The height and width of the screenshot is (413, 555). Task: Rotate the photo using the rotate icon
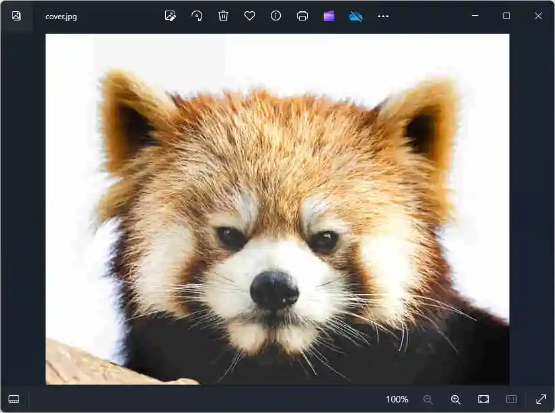click(x=197, y=16)
